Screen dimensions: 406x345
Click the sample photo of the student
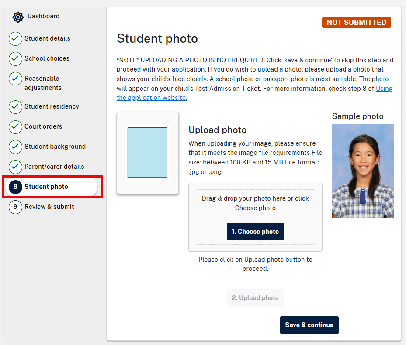[x=363, y=171]
